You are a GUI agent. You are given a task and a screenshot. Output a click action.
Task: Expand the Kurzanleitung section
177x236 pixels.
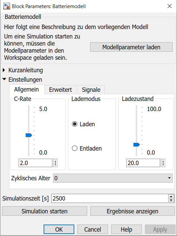click(4, 70)
